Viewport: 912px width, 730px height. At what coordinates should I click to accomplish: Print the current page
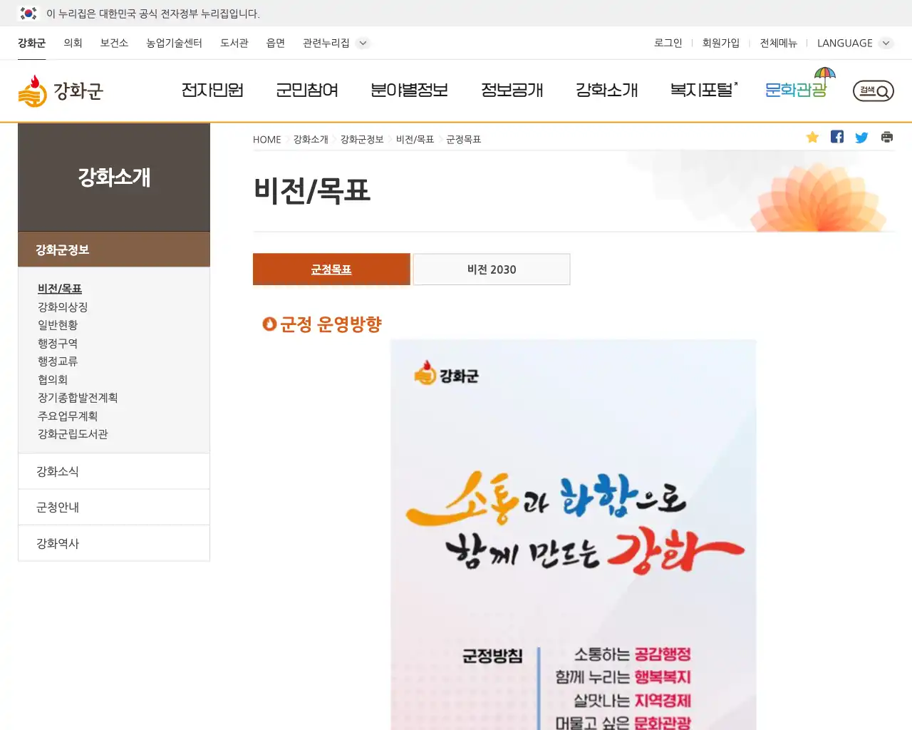tap(886, 137)
